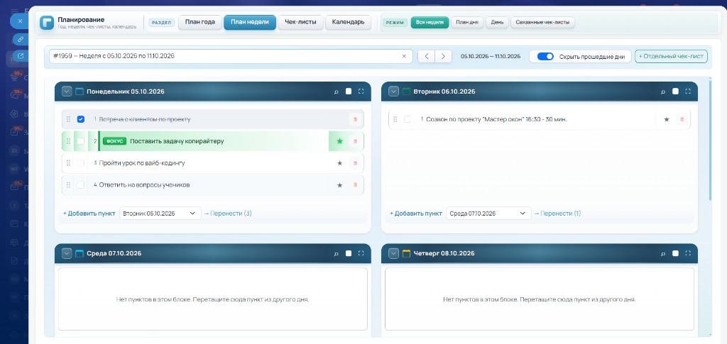This screenshot has width=727, height=344.
Task: Expand the Четверг block to fullscreen
Action: [688, 253]
